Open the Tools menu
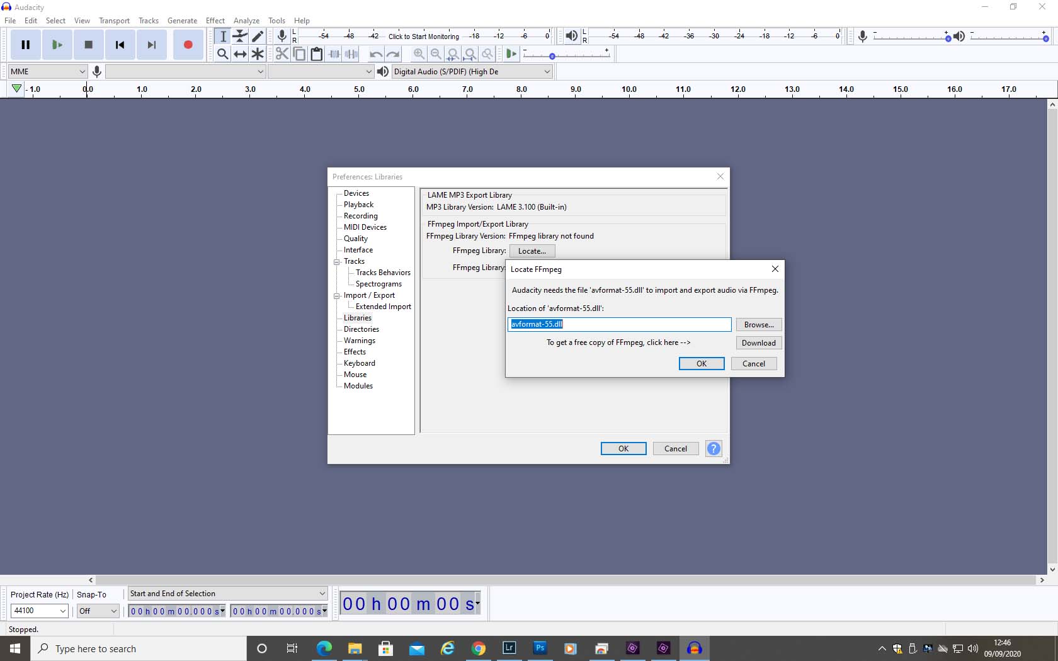Viewport: 1058px width, 661px height. coord(276,20)
